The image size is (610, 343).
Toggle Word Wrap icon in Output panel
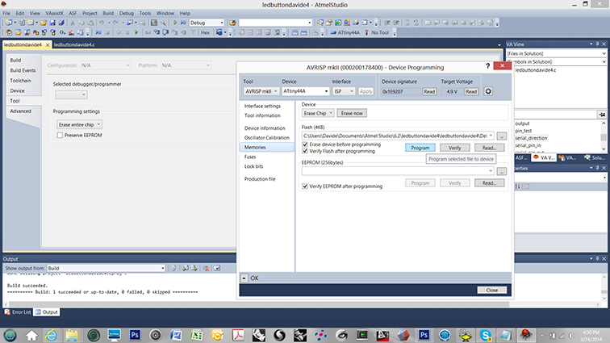click(217, 268)
